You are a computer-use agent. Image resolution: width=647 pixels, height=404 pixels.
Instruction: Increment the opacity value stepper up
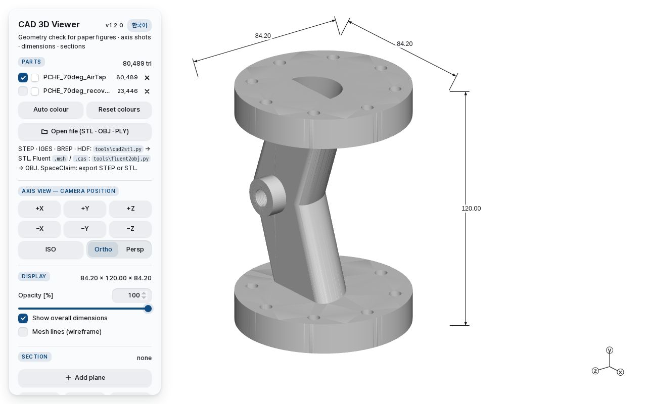point(144,293)
